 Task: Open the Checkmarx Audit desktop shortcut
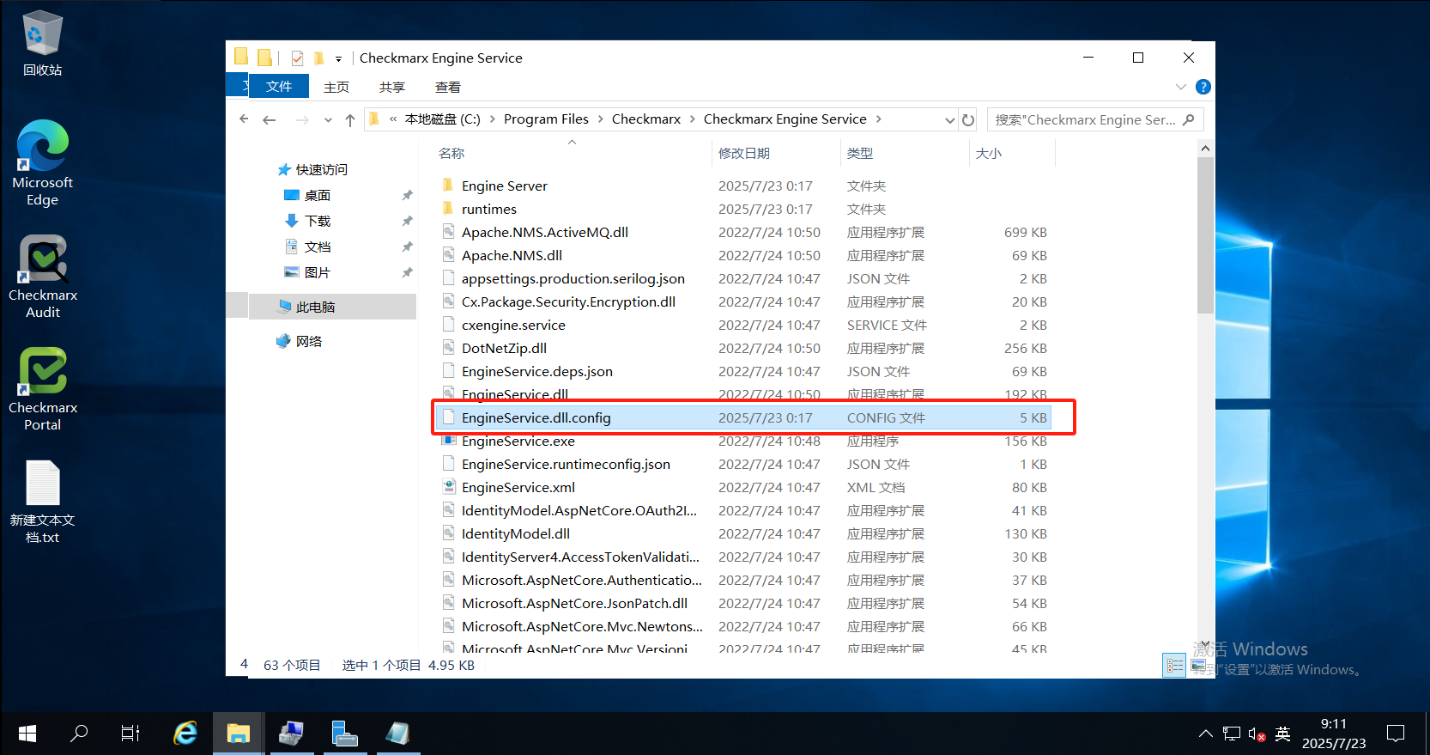click(x=42, y=277)
